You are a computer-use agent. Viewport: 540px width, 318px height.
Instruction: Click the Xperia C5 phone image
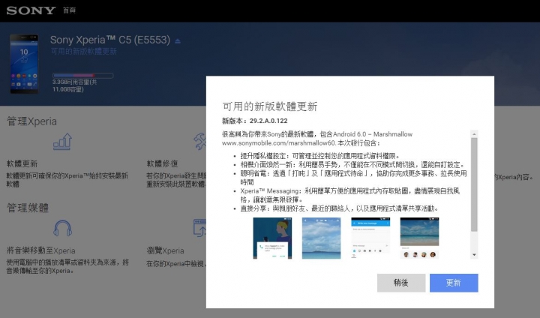(24, 64)
